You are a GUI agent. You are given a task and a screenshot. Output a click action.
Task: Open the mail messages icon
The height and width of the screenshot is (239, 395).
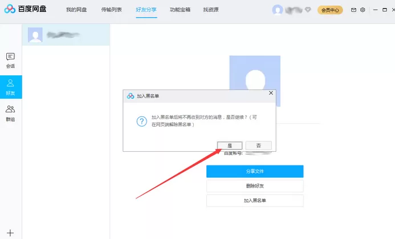(353, 10)
